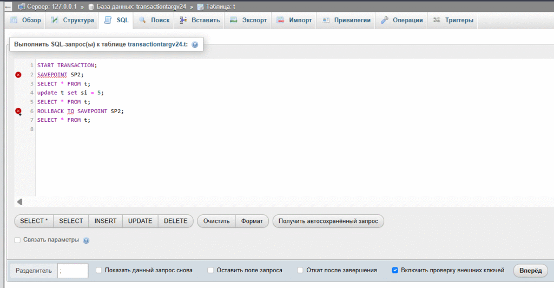
Task: Click the table icon in breadcrumb
Action: click(x=200, y=6)
